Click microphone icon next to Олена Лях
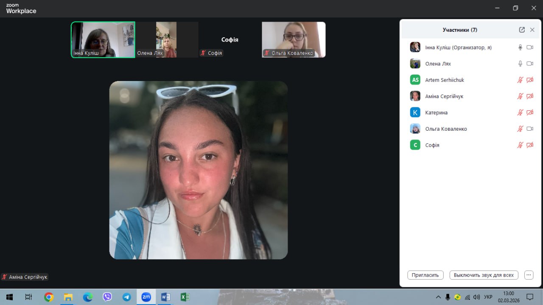Viewport: 543px width, 305px height. [520, 64]
